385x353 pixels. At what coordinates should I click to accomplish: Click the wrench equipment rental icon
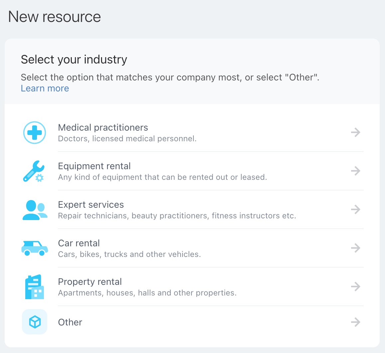pos(34,171)
